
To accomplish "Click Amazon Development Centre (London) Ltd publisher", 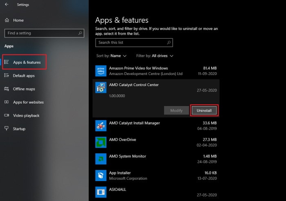I will (145, 74).
